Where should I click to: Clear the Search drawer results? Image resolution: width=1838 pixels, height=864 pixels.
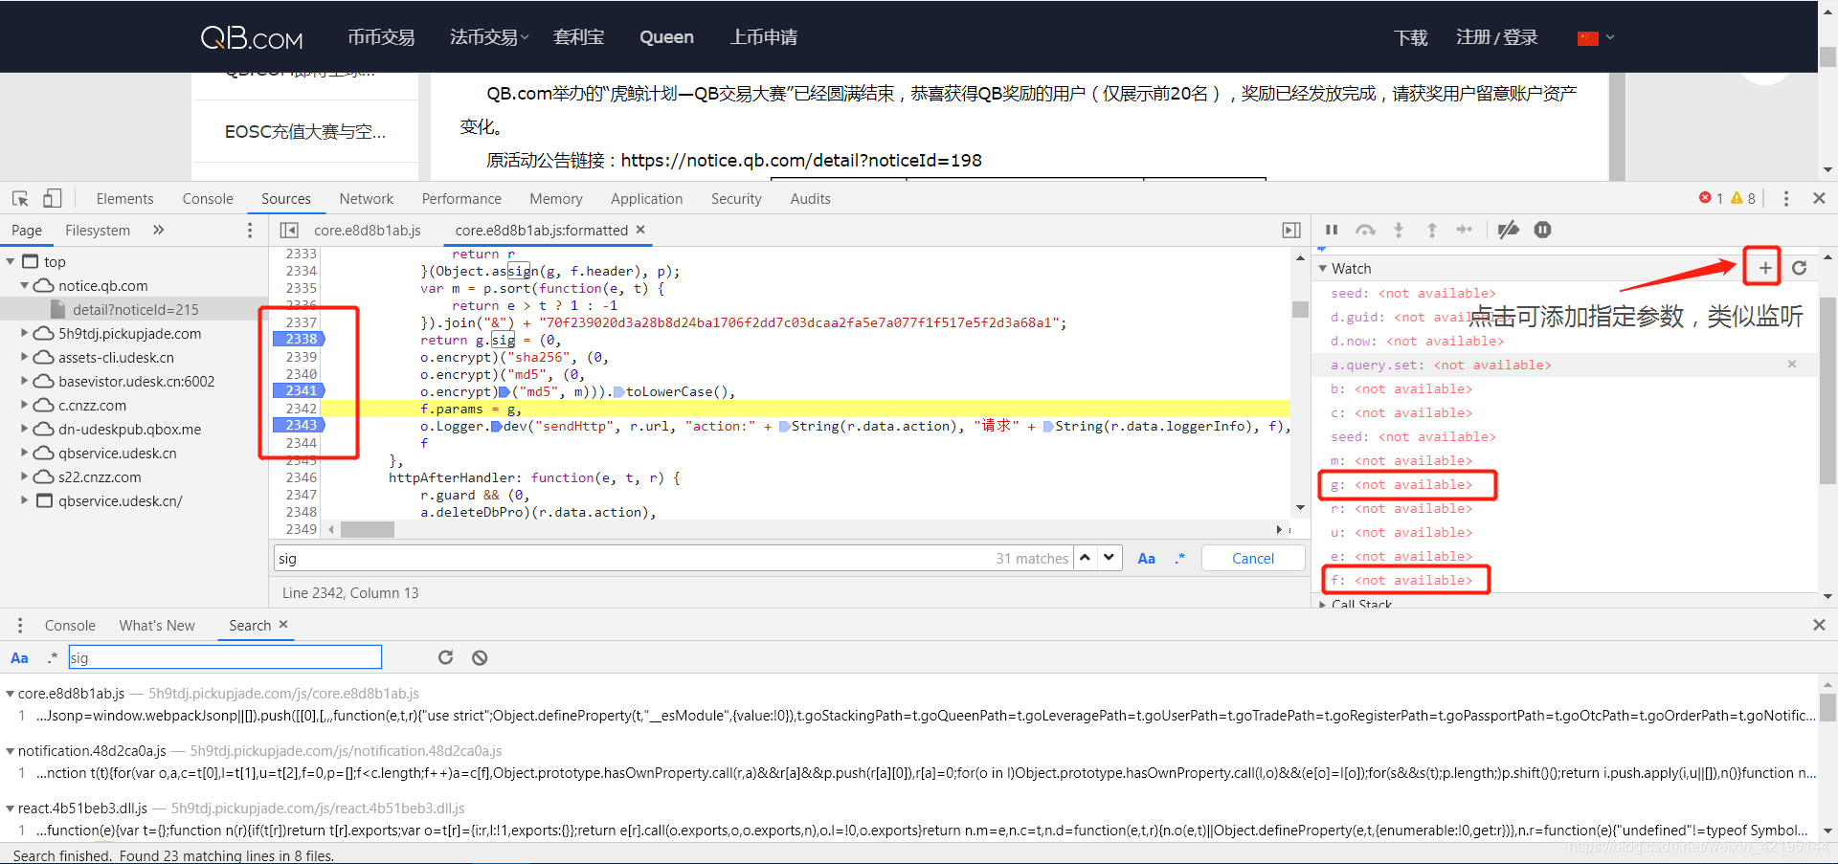tap(480, 657)
